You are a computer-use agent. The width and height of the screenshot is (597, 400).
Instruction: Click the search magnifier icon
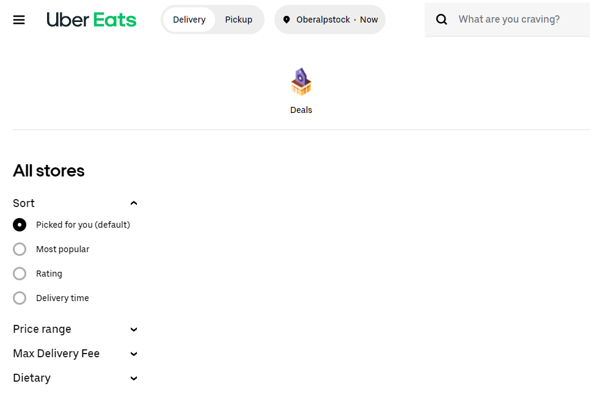pyautogui.click(x=441, y=20)
